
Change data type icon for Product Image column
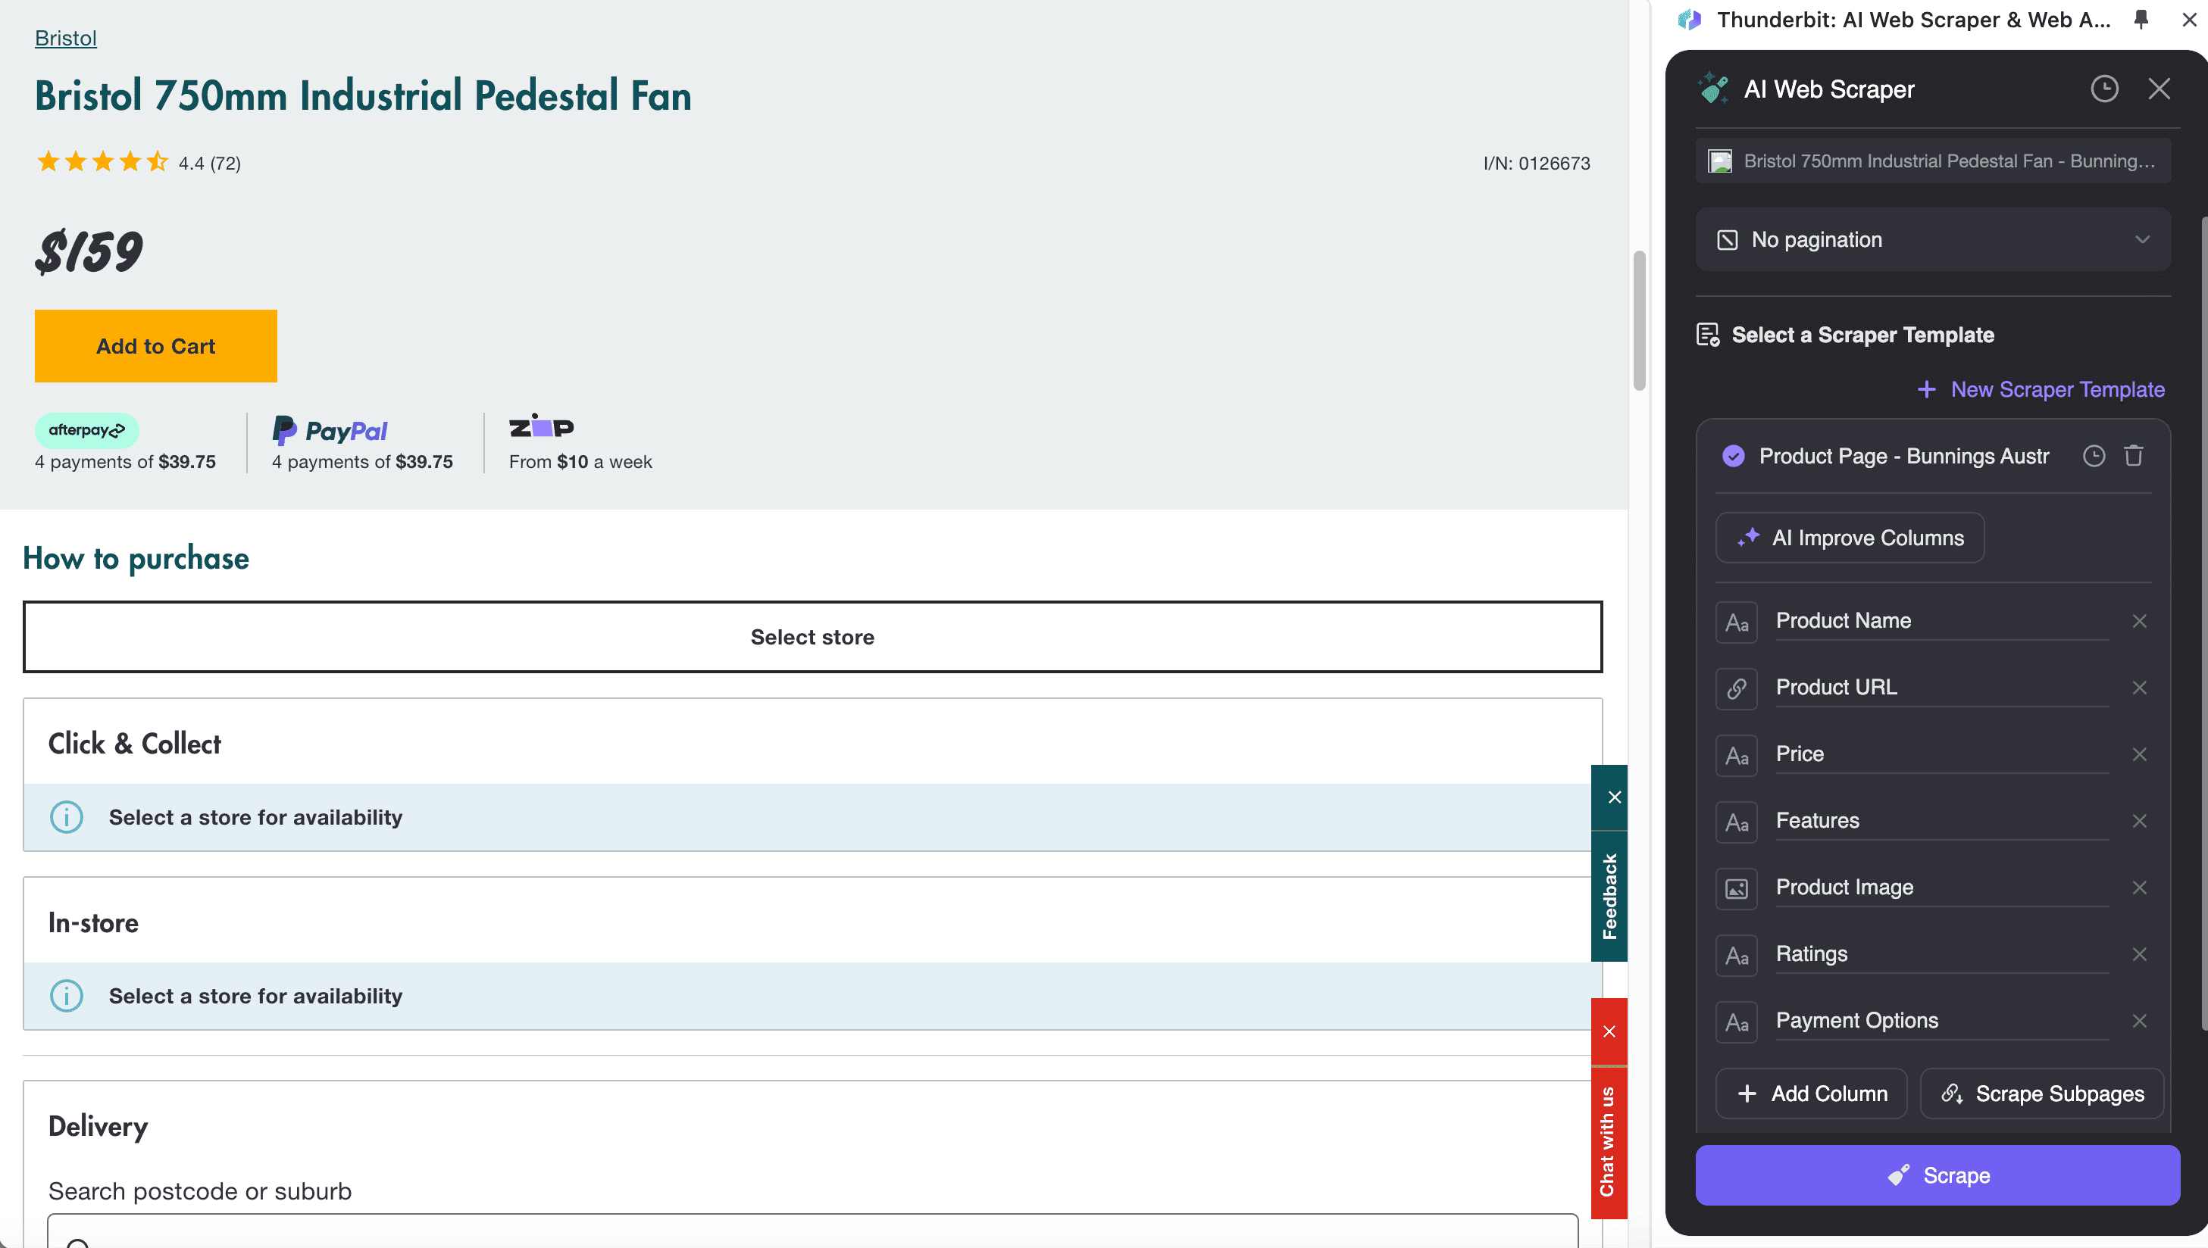[1737, 888]
